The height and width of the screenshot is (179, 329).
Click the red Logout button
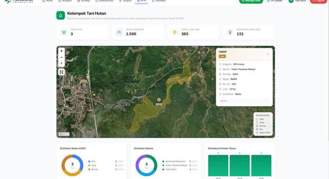click(x=319, y=1)
